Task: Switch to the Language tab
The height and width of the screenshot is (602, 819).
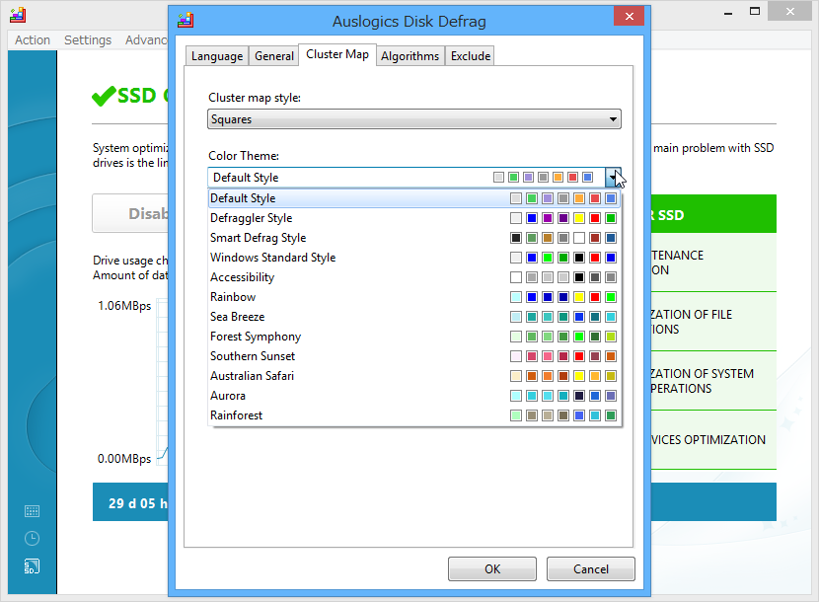Action: 217,56
